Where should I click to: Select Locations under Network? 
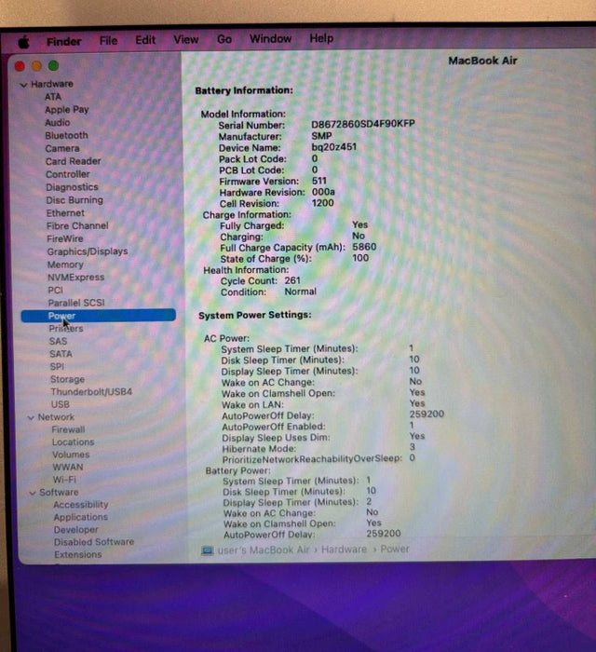tap(73, 442)
